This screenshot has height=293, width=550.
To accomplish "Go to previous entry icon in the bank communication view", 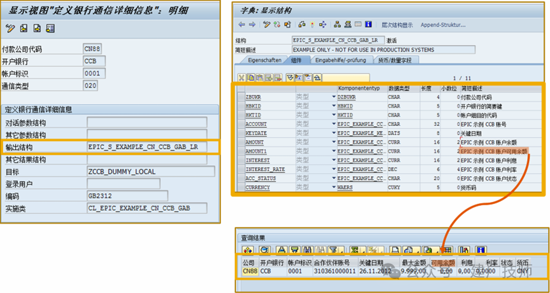I will tap(24, 29).
